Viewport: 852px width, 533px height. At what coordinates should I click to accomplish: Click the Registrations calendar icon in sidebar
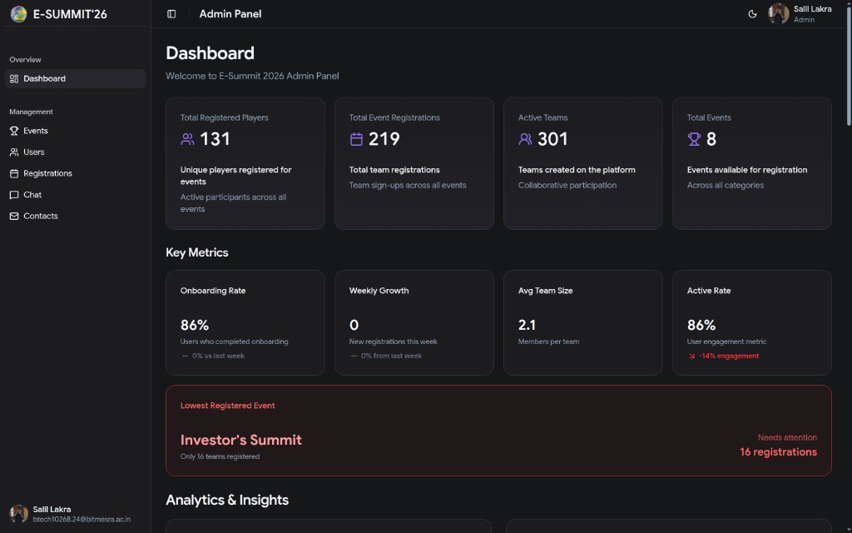[x=14, y=173]
